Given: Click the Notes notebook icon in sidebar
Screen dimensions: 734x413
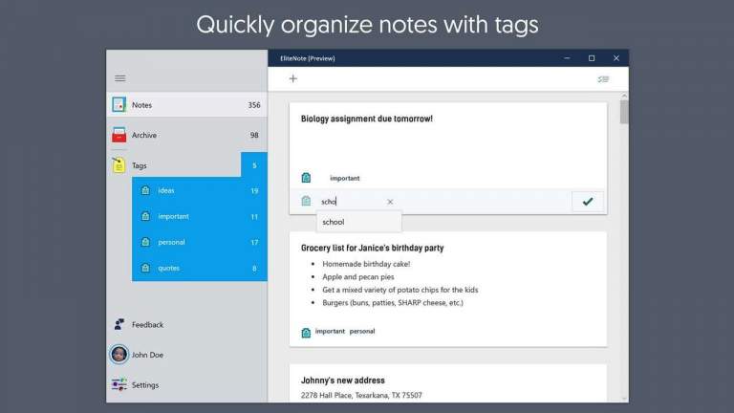Looking at the screenshot, I should 119,104.
